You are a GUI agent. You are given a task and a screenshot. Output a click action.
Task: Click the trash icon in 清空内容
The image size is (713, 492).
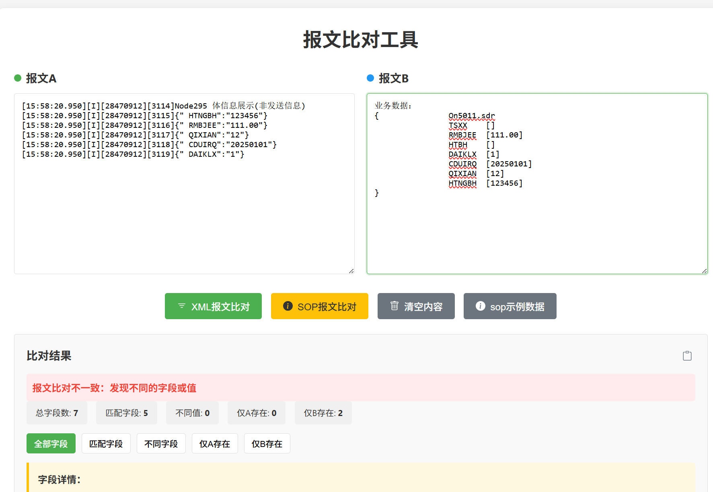click(395, 306)
